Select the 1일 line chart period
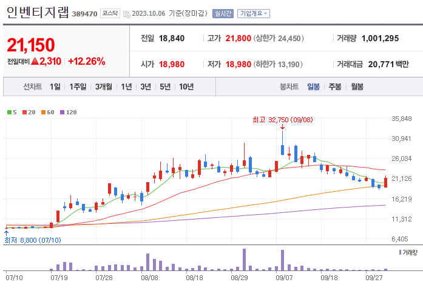The image size is (423, 288). (55, 87)
